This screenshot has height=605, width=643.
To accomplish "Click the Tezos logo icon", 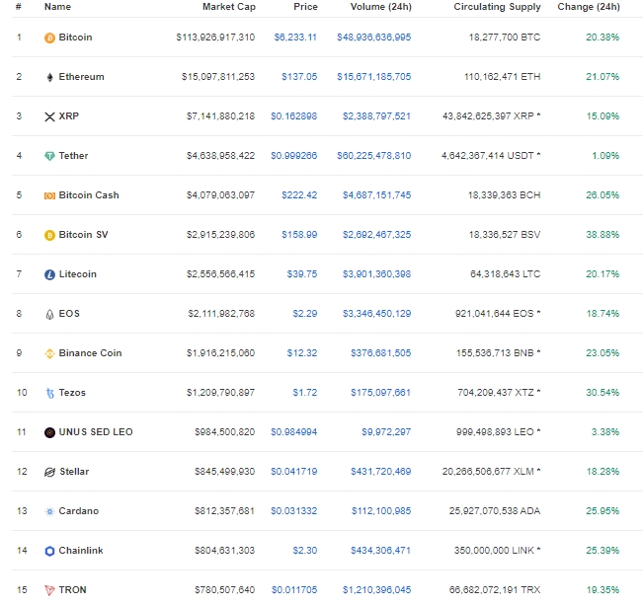I will (49, 393).
